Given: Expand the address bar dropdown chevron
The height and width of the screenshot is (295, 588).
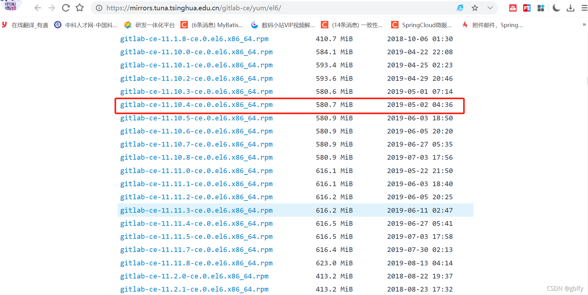Looking at the screenshot, I should coord(490,8).
